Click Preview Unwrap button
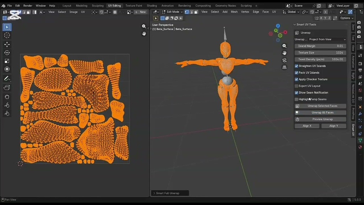 (x=320, y=119)
